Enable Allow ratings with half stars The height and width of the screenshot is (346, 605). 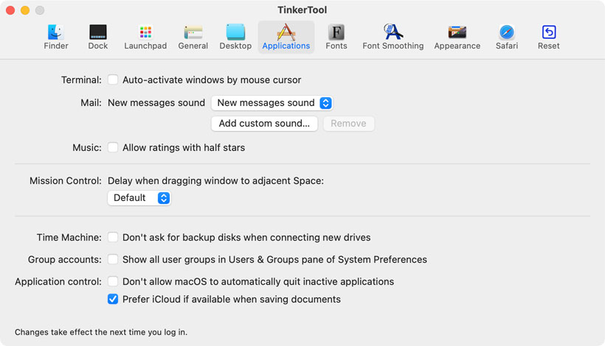point(113,147)
